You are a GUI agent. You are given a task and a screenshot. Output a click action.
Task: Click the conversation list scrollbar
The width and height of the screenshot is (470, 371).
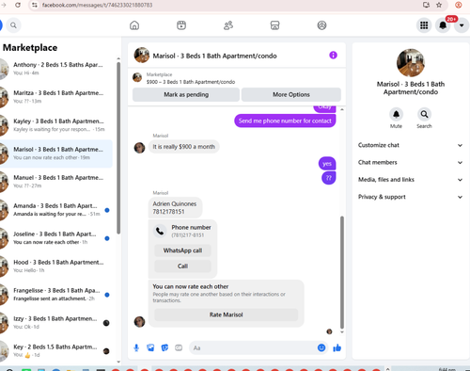coord(118,148)
